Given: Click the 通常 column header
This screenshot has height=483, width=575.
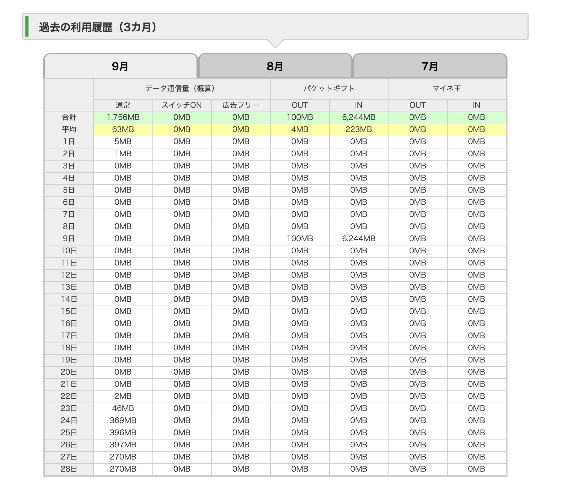Looking at the screenshot, I should 123,105.
